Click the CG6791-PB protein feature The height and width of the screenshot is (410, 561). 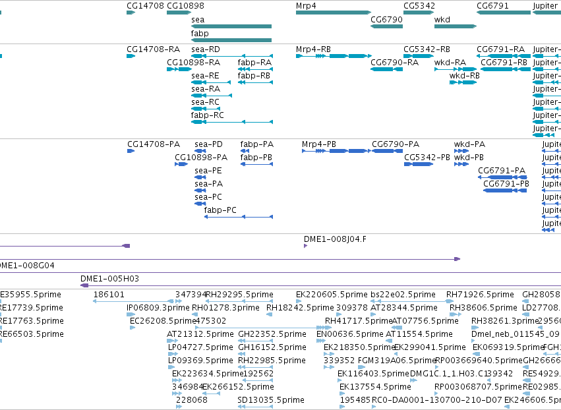[505, 190]
